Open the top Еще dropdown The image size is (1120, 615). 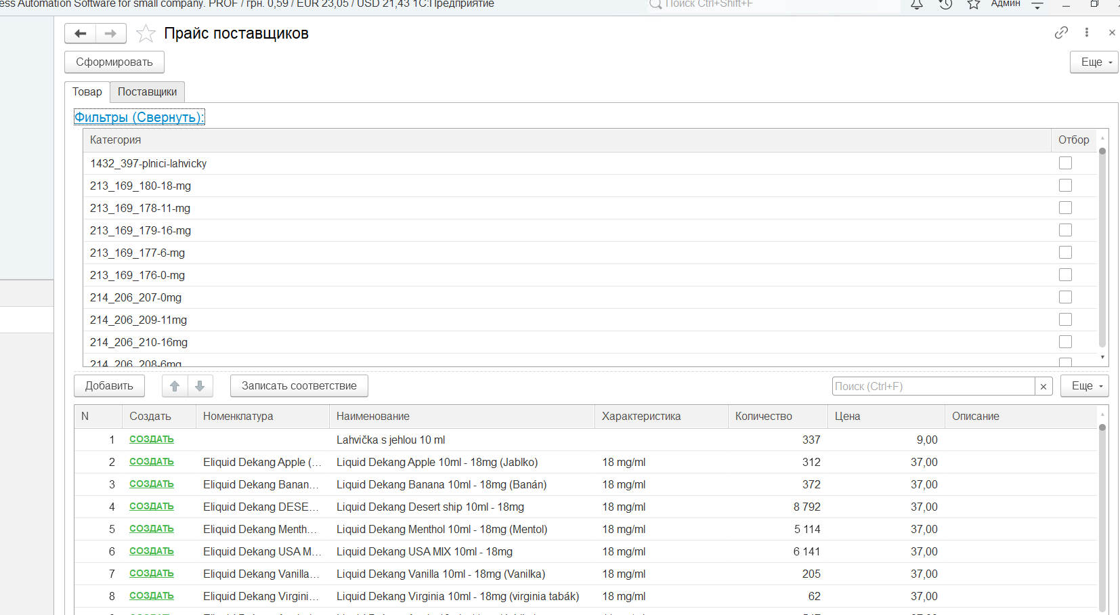pyautogui.click(x=1094, y=62)
